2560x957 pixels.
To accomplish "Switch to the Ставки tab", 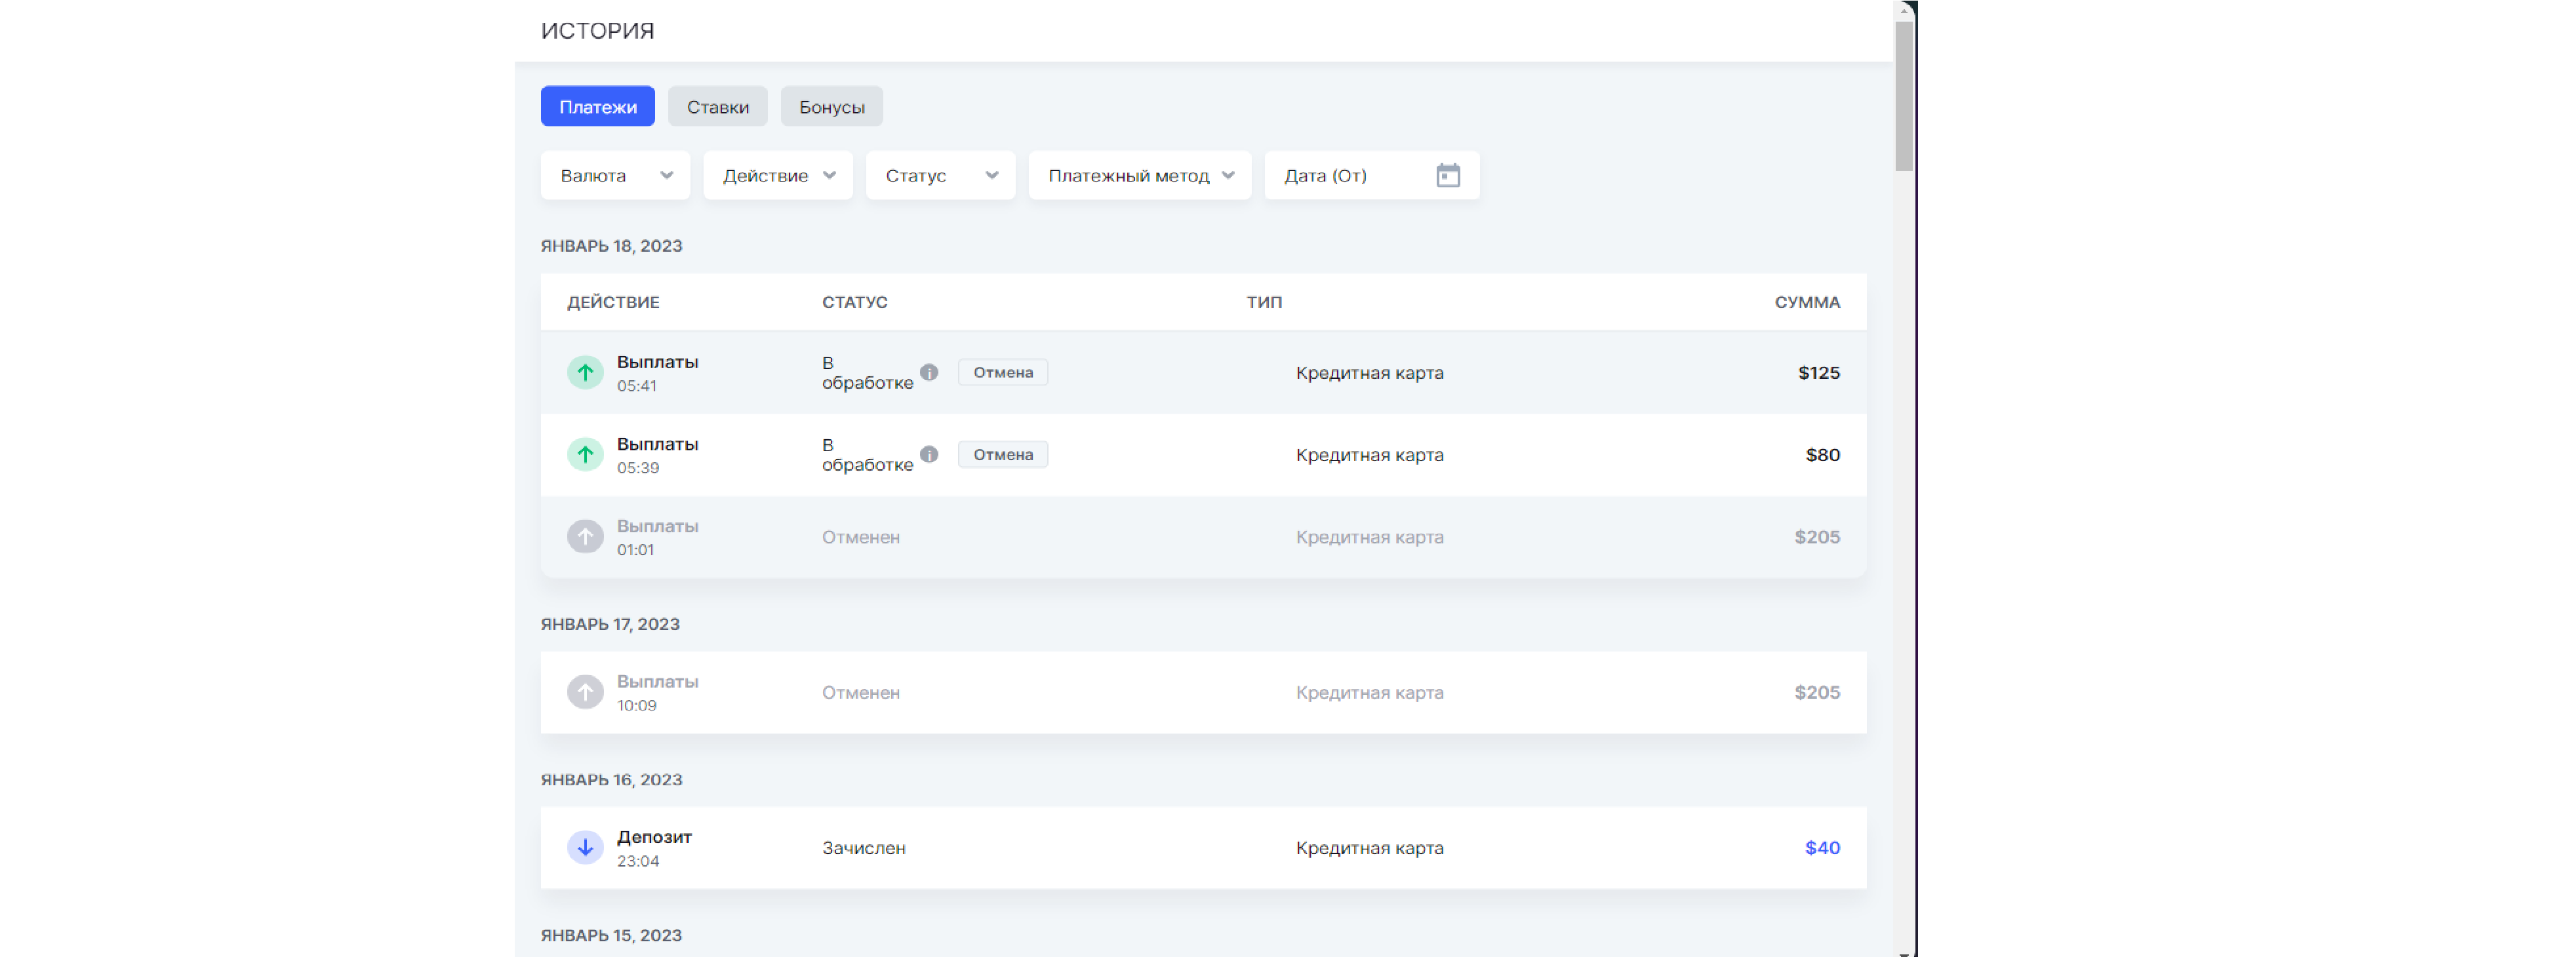I will coord(717,107).
